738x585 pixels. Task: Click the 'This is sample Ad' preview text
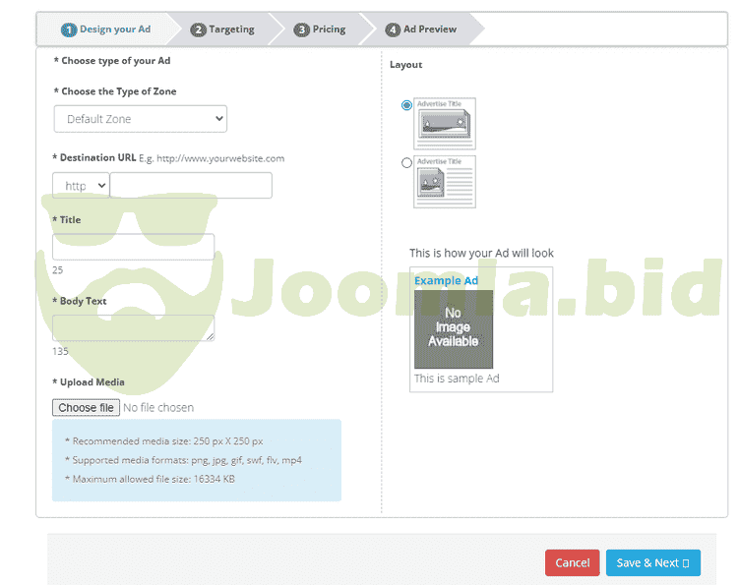point(457,379)
